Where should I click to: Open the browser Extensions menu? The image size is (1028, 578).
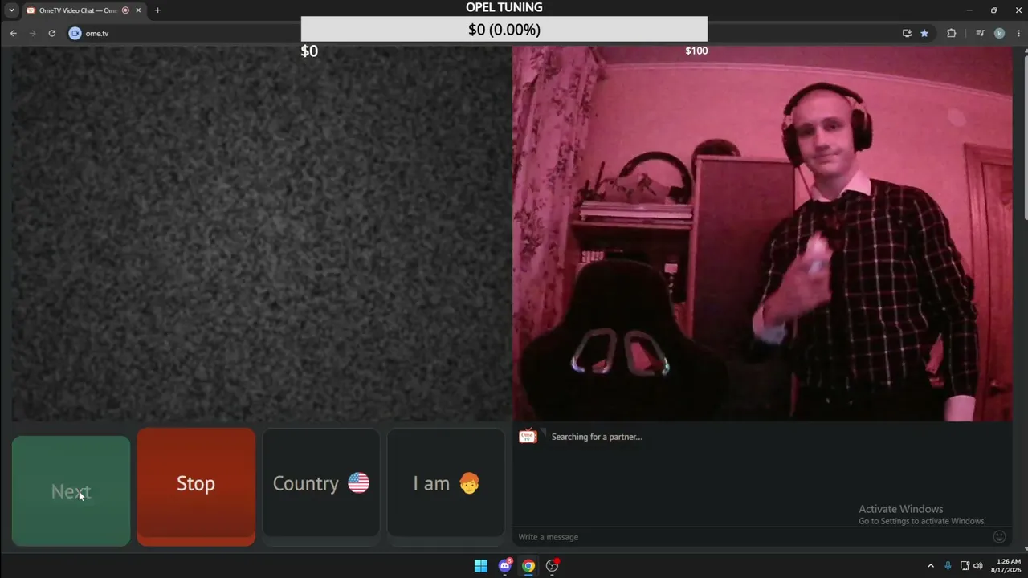pyautogui.click(x=952, y=33)
